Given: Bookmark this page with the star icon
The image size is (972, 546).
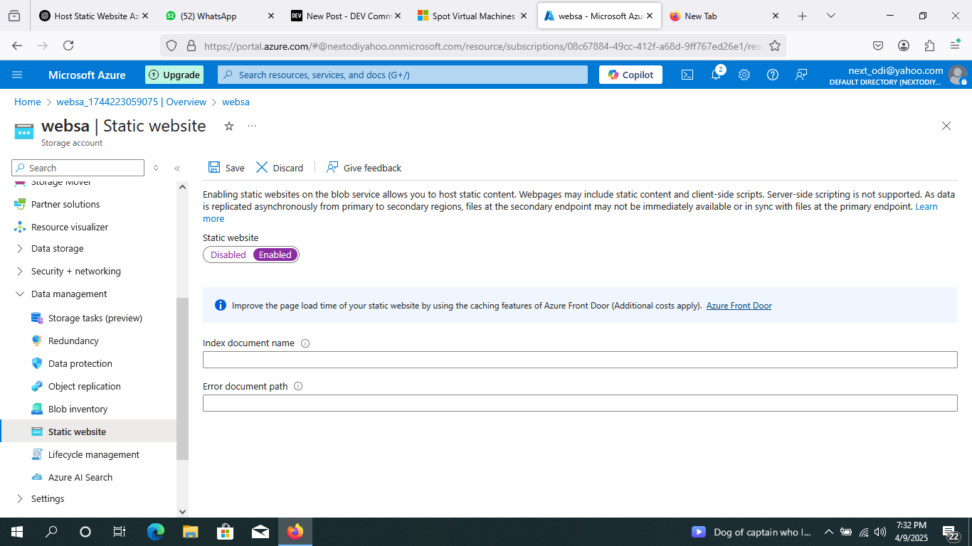Looking at the screenshot, I should click(x=775, y=45).
